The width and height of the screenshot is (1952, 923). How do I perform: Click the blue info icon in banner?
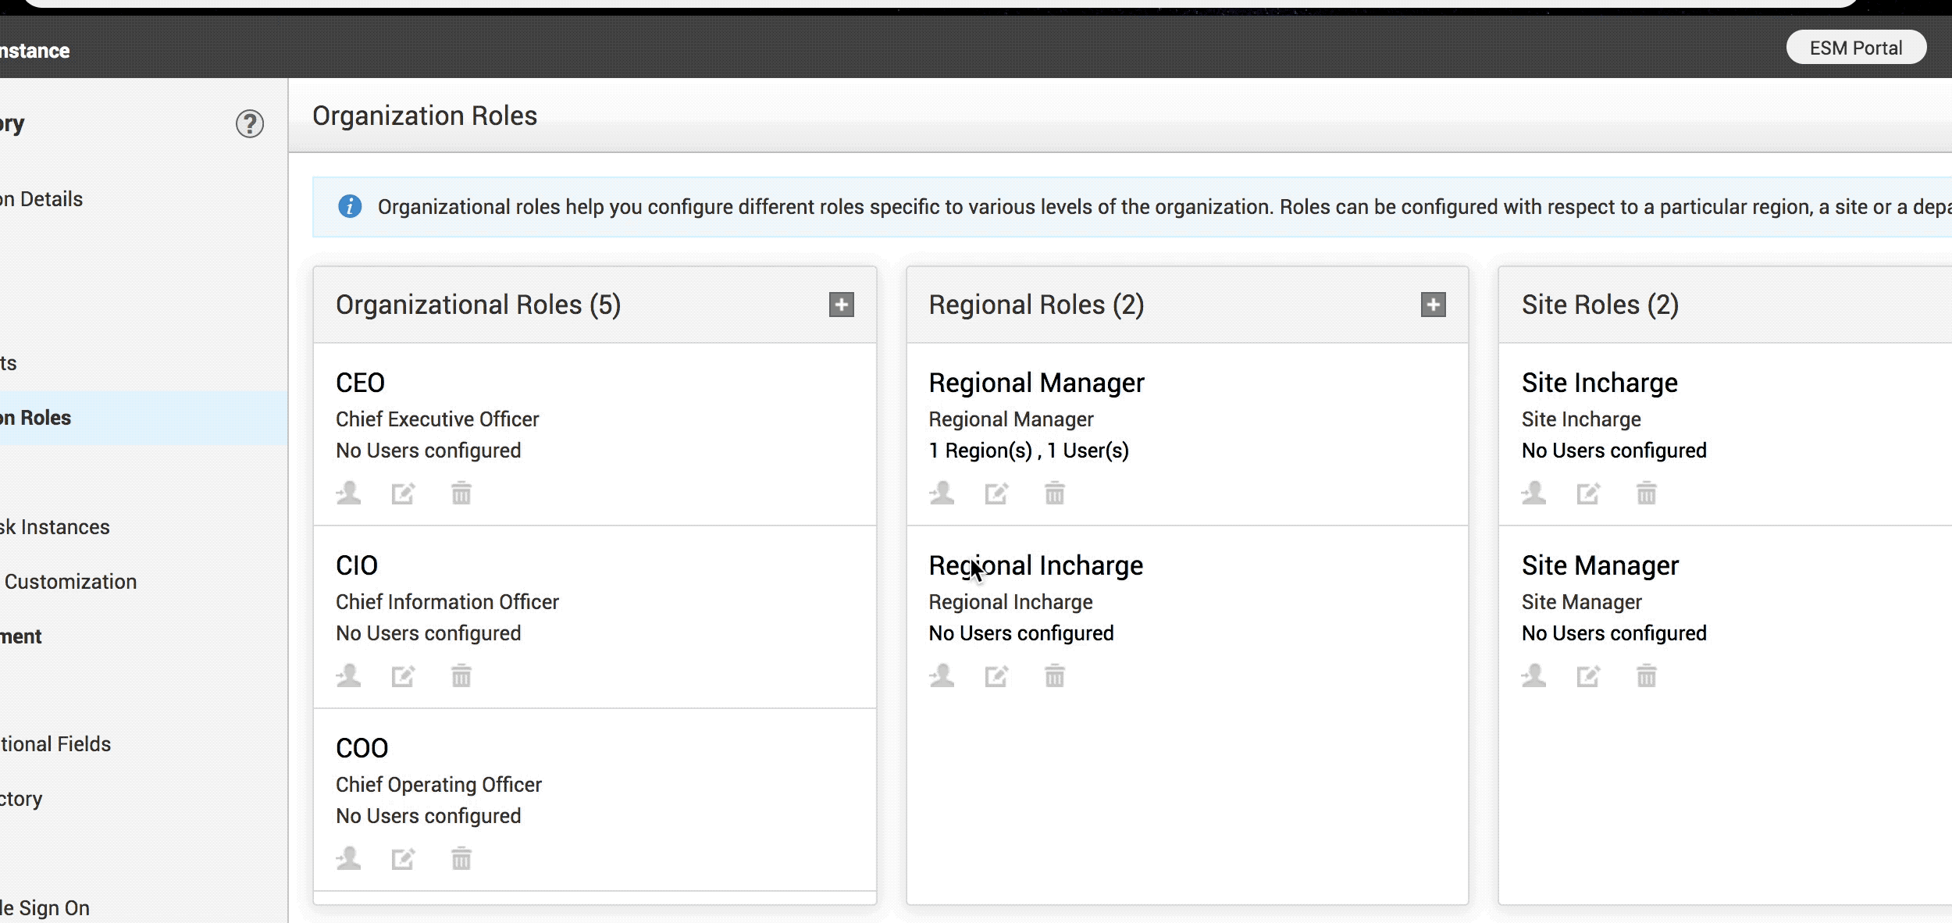pos(350,207)
